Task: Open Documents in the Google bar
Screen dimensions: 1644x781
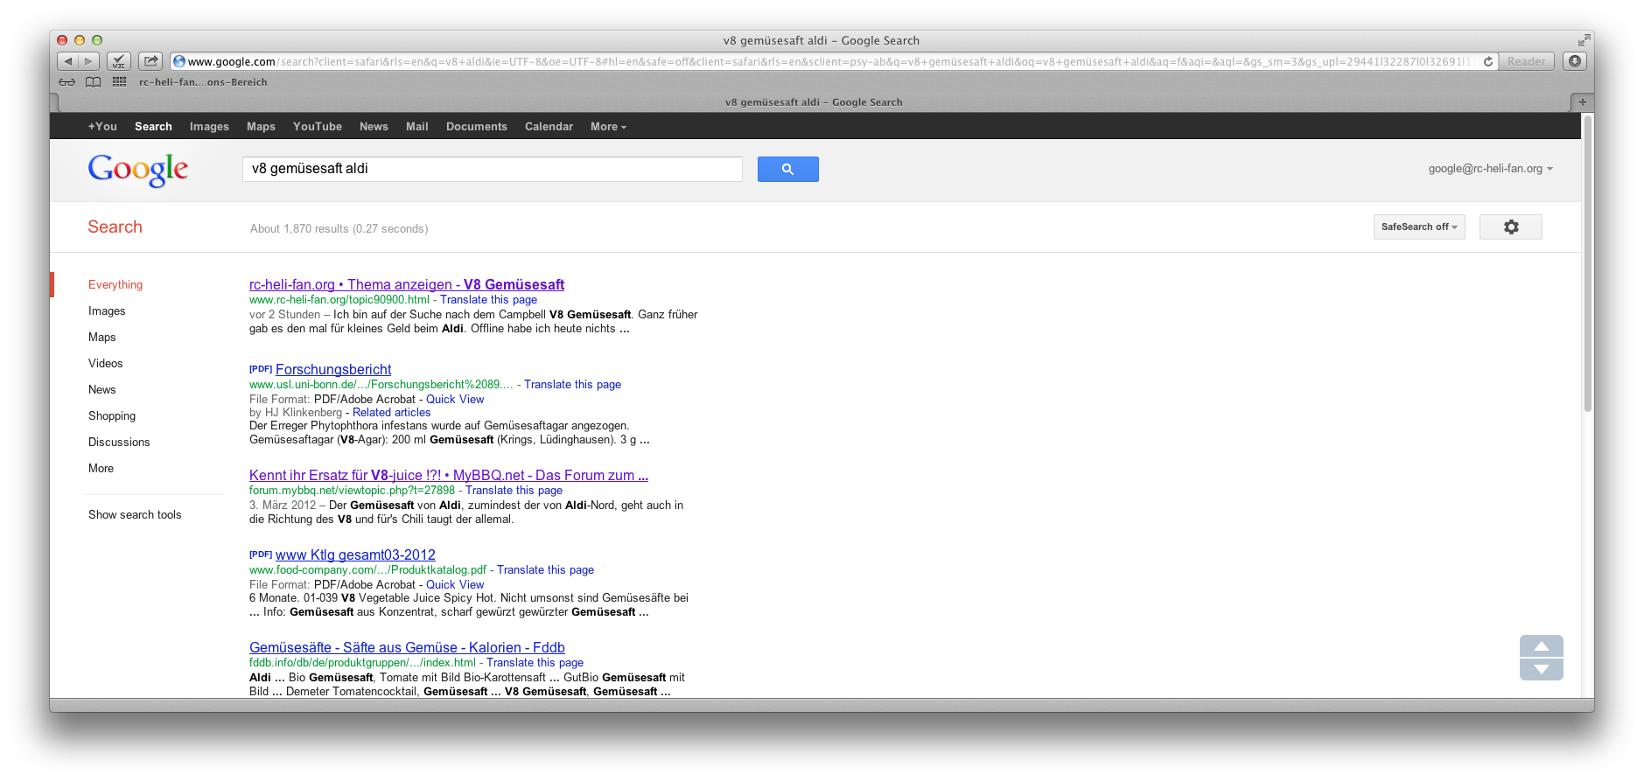Action: (477, 127)
